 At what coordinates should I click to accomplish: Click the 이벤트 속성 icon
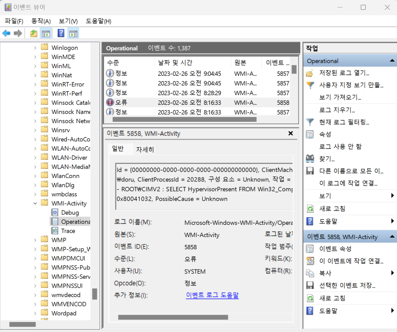tap(310, 249)
